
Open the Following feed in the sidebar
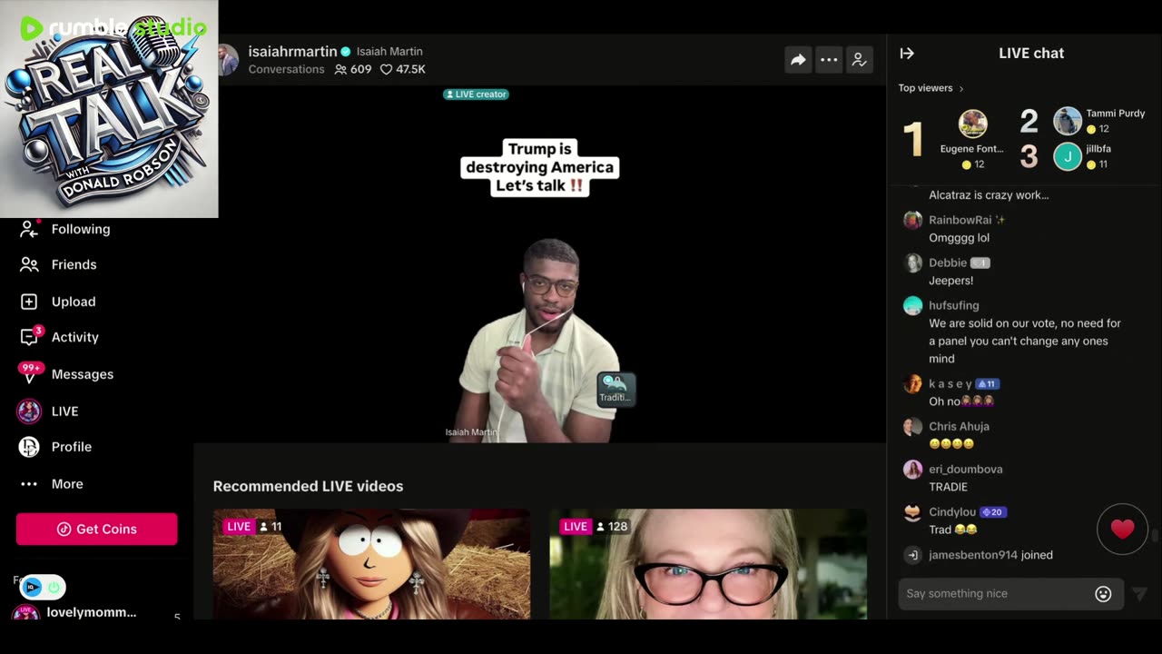click(65, 229)
